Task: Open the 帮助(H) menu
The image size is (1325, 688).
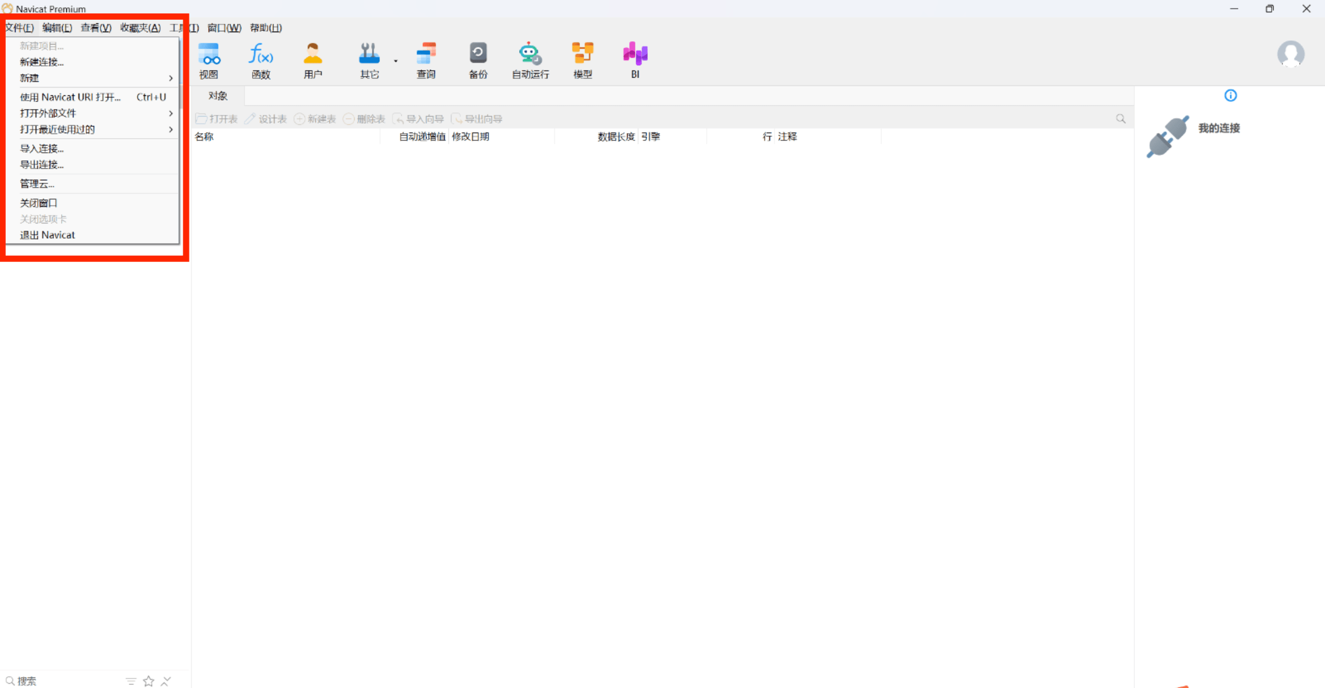Action: 266,28
